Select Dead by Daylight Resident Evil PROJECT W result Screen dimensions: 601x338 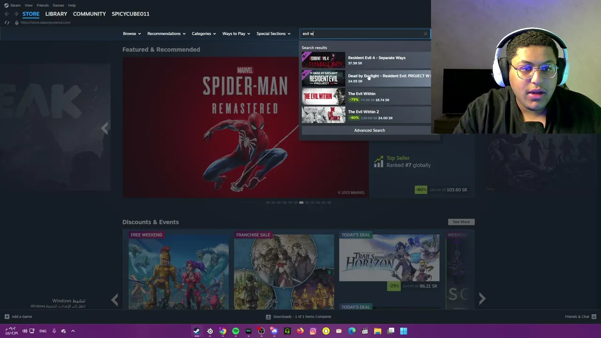coord(366,78)
